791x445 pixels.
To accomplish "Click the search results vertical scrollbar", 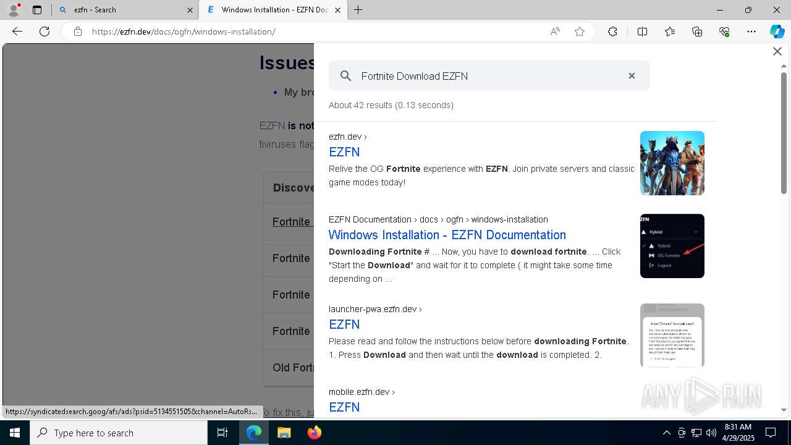I will coord(784,133).
